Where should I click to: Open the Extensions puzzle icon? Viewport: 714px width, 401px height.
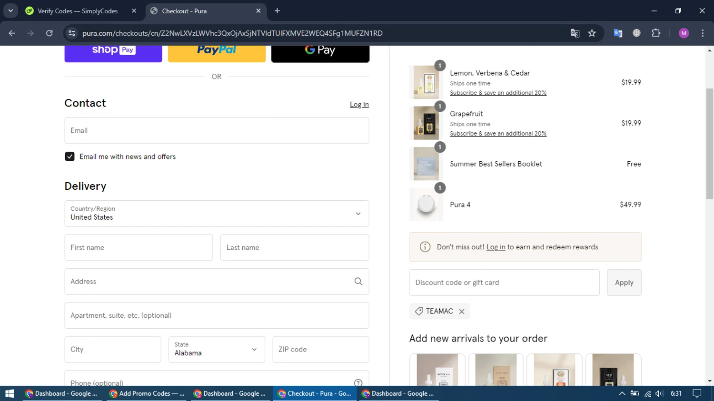656,33
